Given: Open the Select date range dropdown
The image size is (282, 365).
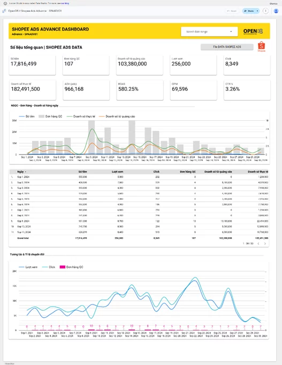Looking at the screenshot, I should click(209, 32).
